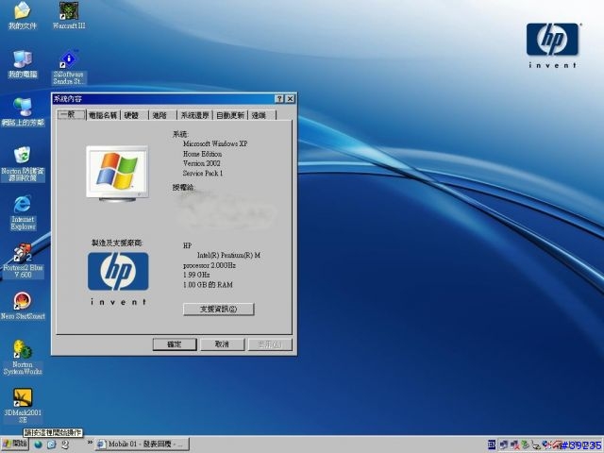The image size is (604, 453).
Task: Click the input method tray icon
Action: 492,445
